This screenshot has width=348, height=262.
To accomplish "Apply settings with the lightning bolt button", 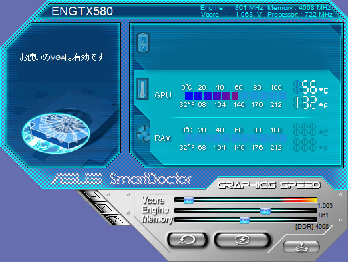I will (242, 240).
